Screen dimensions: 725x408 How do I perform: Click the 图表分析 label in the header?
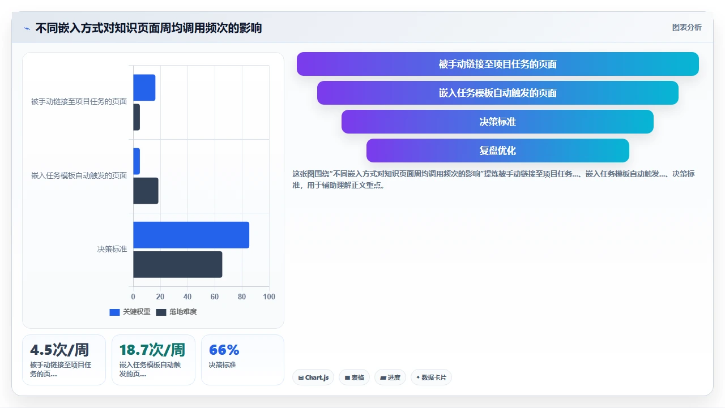(x=686, y=27)
